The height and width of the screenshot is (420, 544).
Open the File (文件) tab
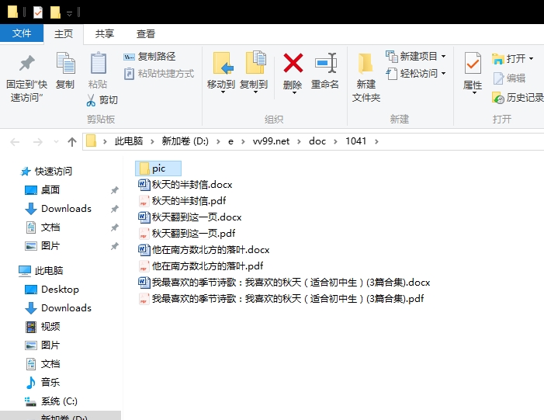(22, 33)
